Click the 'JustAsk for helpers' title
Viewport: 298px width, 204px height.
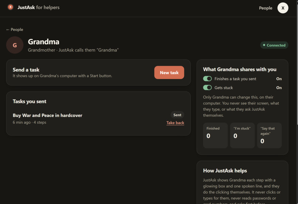38,7
